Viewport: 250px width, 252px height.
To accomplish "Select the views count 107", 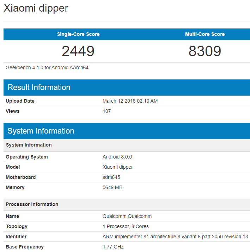I will (x=107, y=111).
